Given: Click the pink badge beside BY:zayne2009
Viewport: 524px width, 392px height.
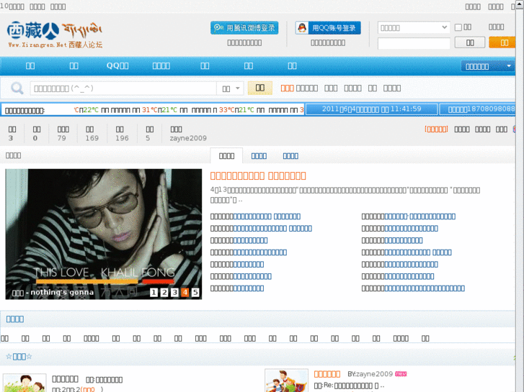Looking at the screenshot, I should [401, 374].
